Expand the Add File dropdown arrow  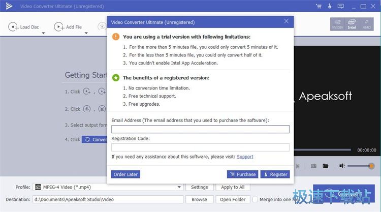click(x=86, y=33)
